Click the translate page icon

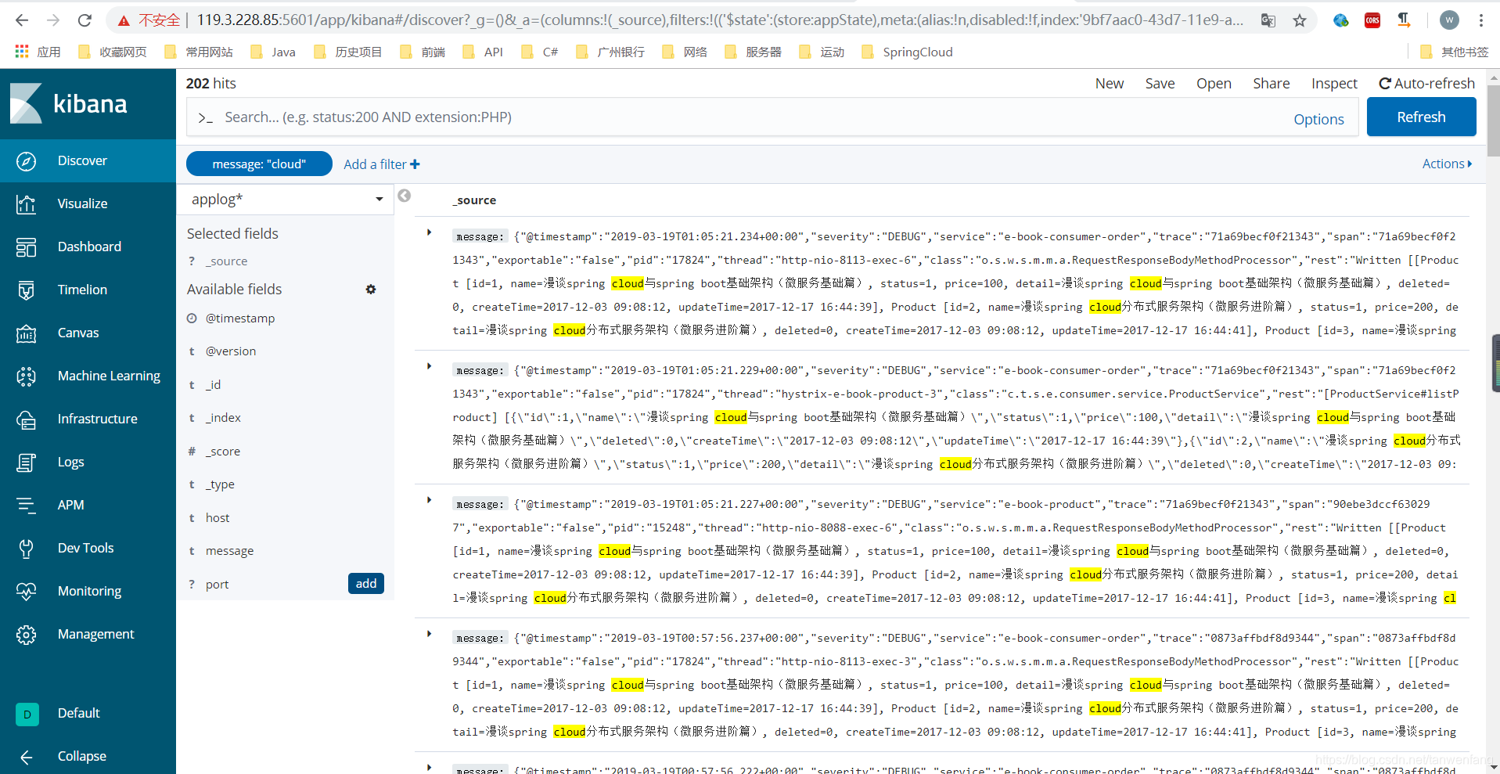1268,20
